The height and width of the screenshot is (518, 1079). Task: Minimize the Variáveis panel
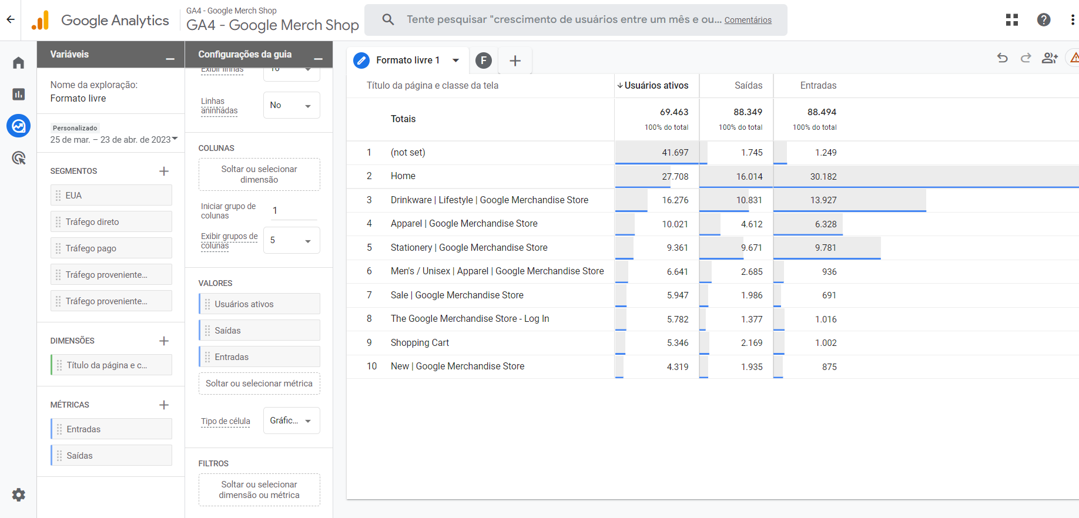(170, 59)
